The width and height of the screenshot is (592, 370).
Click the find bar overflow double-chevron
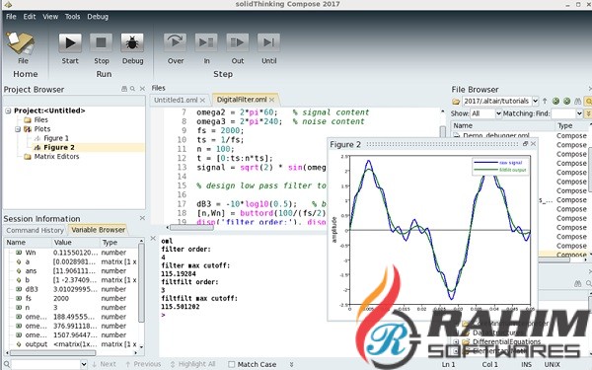(x=291, y=364)
